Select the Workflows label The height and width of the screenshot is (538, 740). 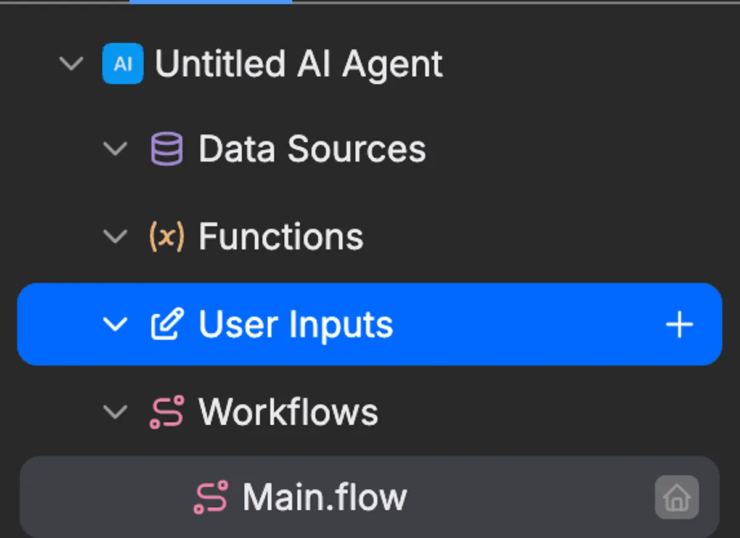(288, 412)
